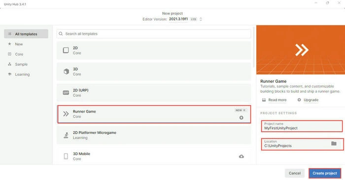Click the Runner Game preview thumbnail
The image size is (345, 180).
301,50
